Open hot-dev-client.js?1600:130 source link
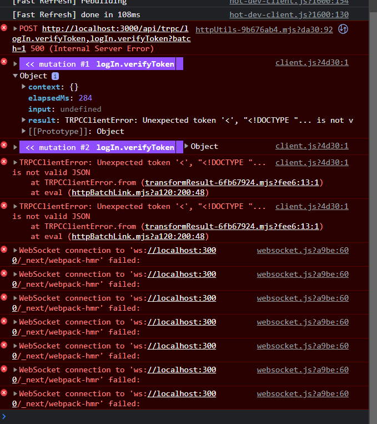The width and height of the screenshot is (377, 424). click(x=289, y=14)
